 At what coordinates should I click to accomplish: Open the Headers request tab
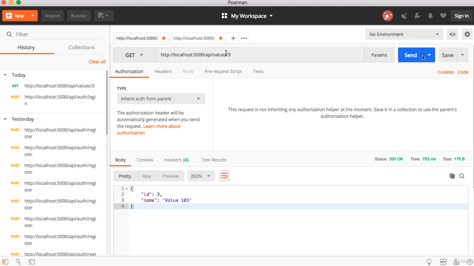pos(163,72)
